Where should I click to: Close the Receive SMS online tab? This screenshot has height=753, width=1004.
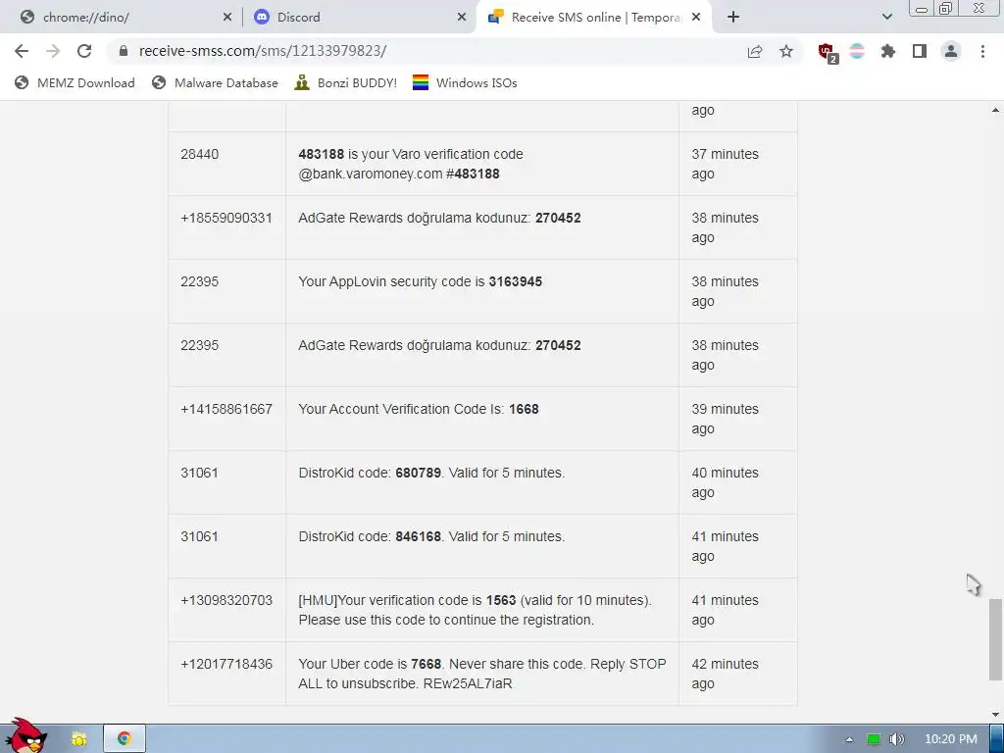point(696,18)
